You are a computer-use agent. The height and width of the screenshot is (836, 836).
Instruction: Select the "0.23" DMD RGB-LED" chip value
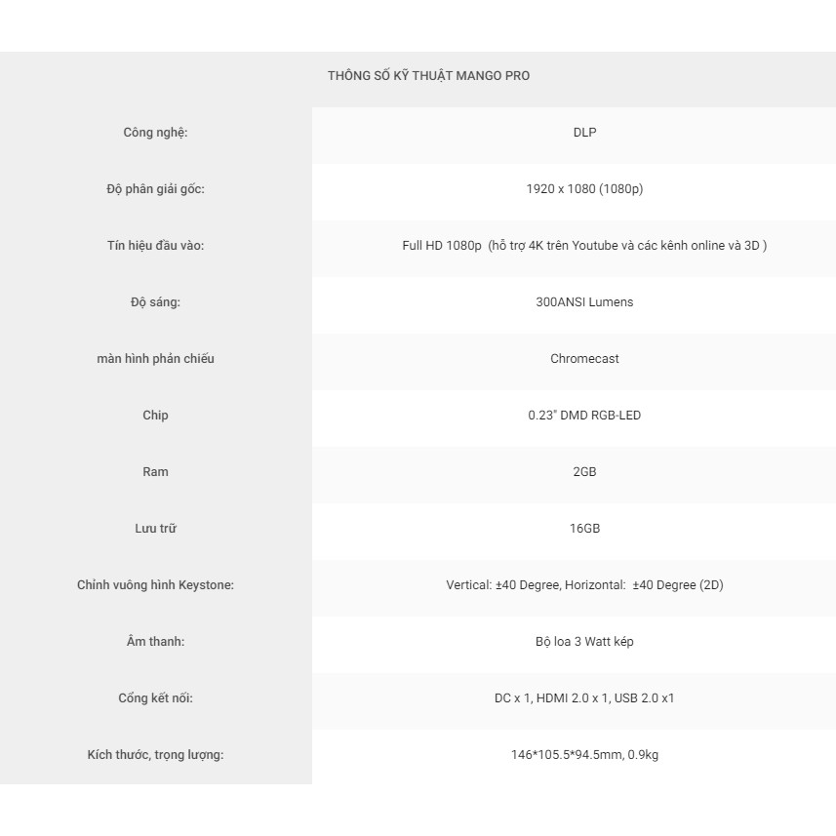(x=584, y=416)
